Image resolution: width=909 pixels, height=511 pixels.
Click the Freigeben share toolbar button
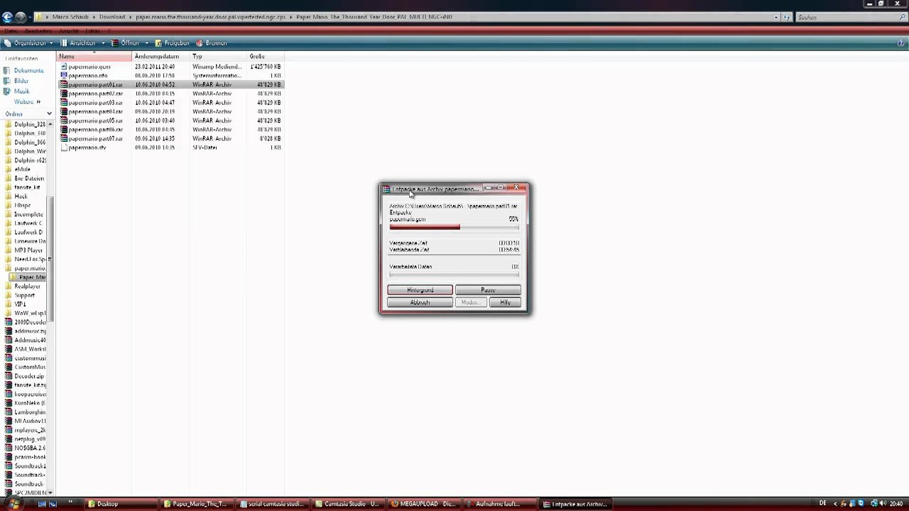click(173, 43)
